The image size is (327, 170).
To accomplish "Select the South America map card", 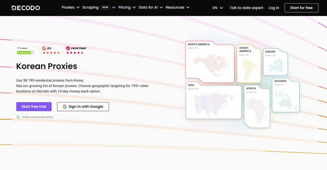I will [249, 64].
